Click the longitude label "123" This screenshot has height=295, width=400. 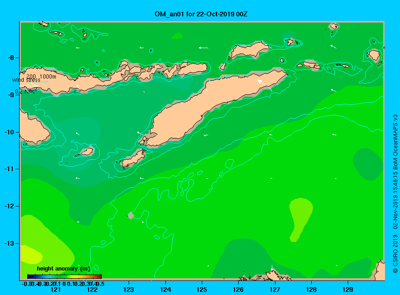tap(129, 290)
